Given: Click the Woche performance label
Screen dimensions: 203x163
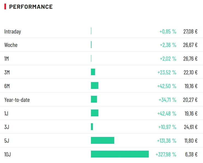Looking at the screenshot, I should pyautogui.click(x=11, y=45).
